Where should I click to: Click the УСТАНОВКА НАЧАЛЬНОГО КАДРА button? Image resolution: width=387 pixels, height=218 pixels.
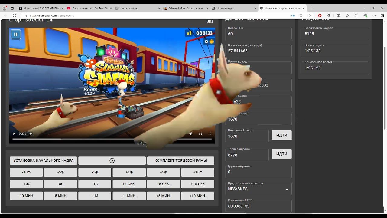point(44,160)
